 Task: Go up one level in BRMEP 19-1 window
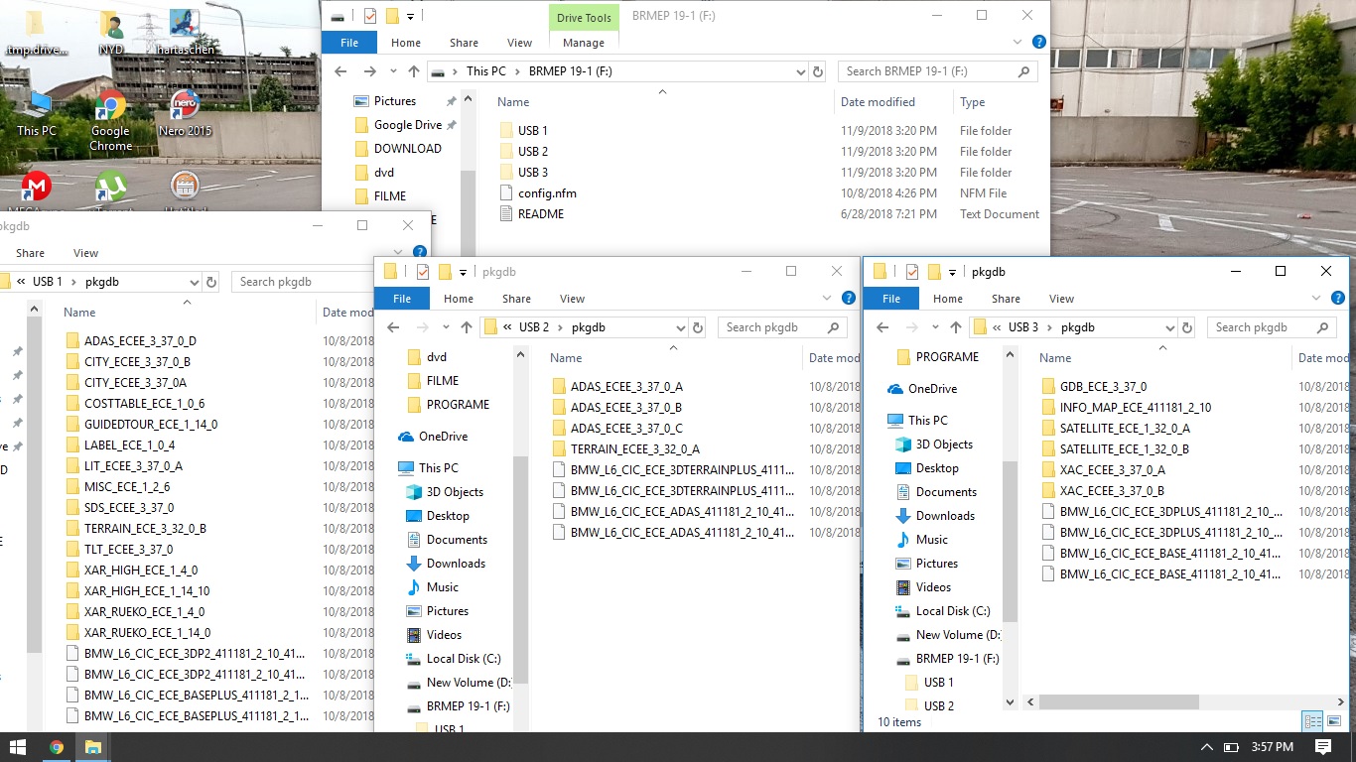tap(414, 71)
